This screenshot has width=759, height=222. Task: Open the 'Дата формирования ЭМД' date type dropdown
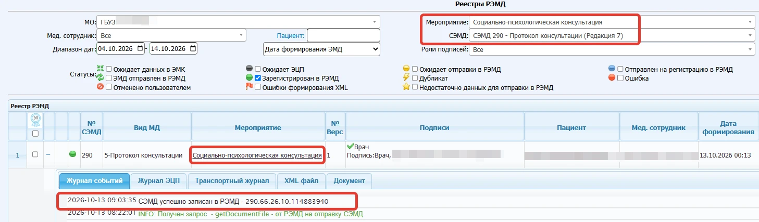(x=321, y=49)
